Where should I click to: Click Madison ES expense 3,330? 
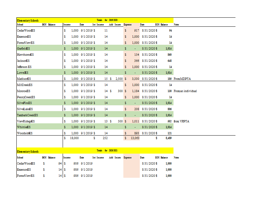click(x=136, y=79)
